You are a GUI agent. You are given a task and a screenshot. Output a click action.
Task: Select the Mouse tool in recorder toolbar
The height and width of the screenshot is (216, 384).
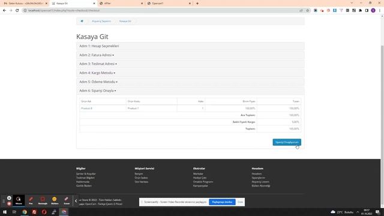coord(19,200)
